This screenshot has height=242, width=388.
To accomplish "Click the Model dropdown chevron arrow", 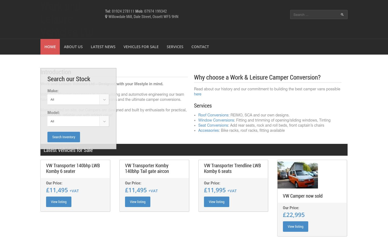I will 104,121.
